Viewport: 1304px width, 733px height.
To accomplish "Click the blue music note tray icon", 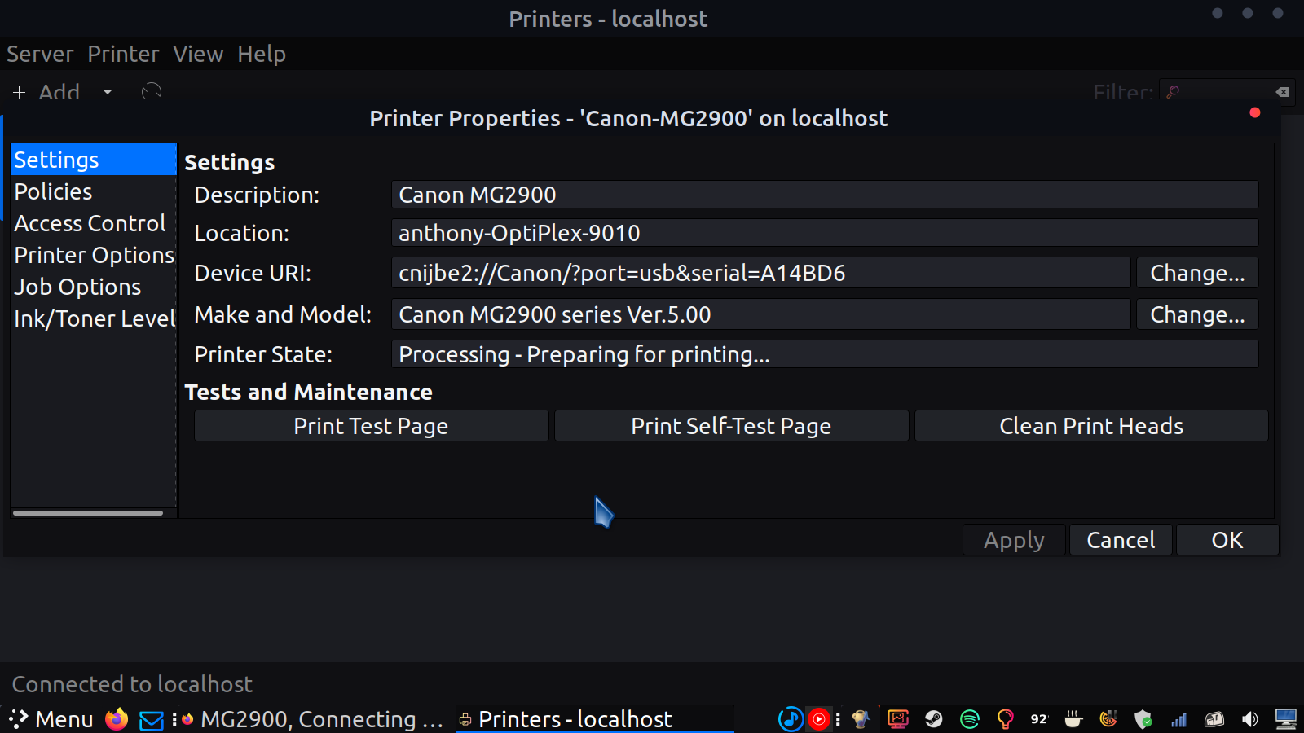I will click(x=791, y=719).
